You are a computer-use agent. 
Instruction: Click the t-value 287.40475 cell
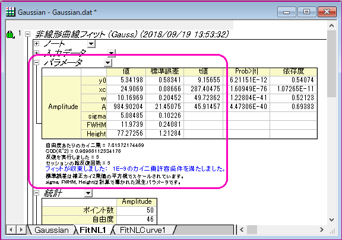click(203, 89)
